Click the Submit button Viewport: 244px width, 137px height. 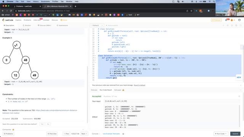(235, 134)
